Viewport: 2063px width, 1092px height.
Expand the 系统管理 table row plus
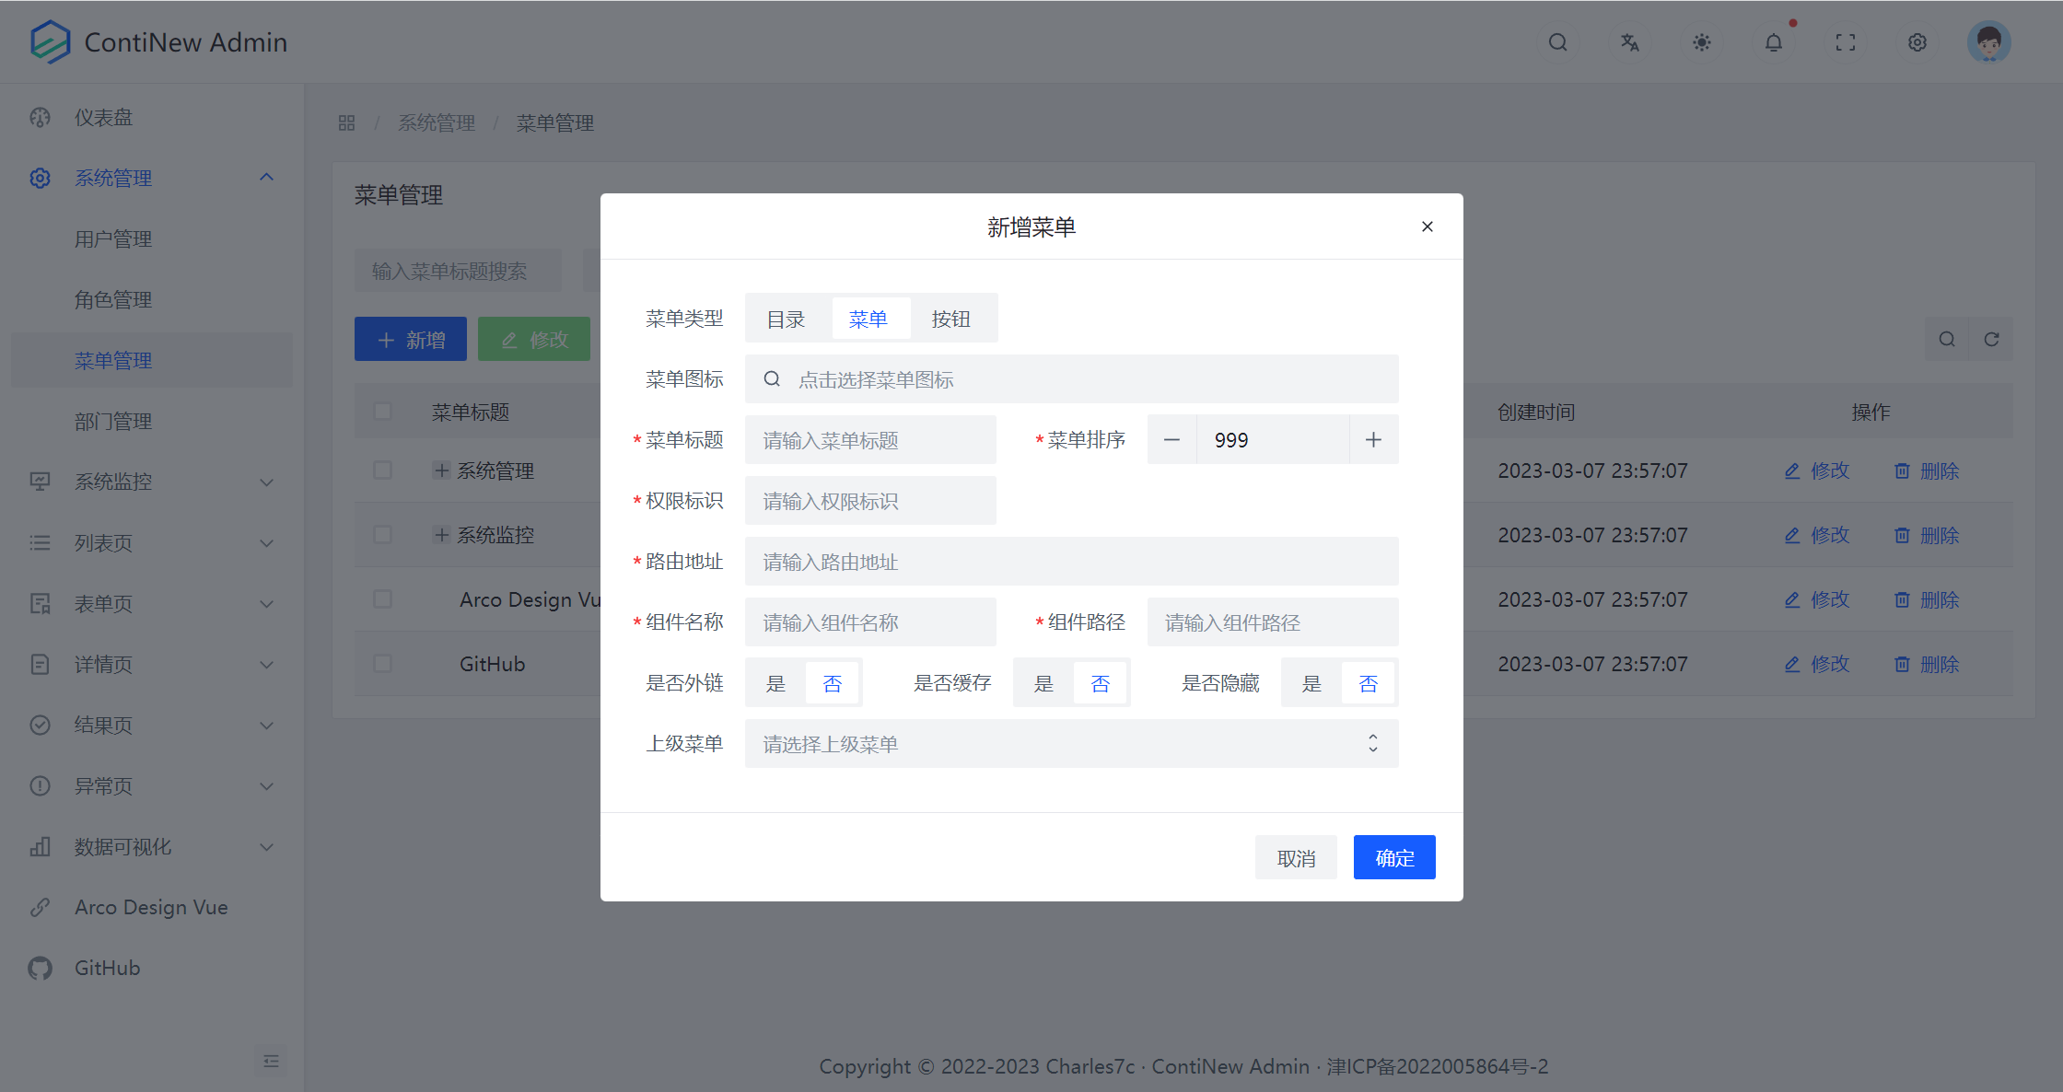pos(442,470)
